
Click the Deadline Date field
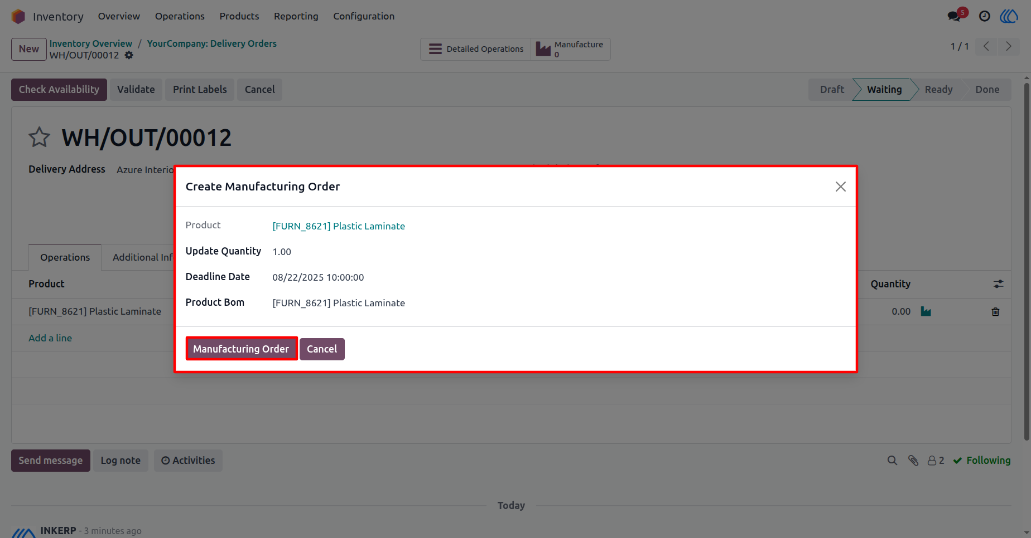(318, 277)
